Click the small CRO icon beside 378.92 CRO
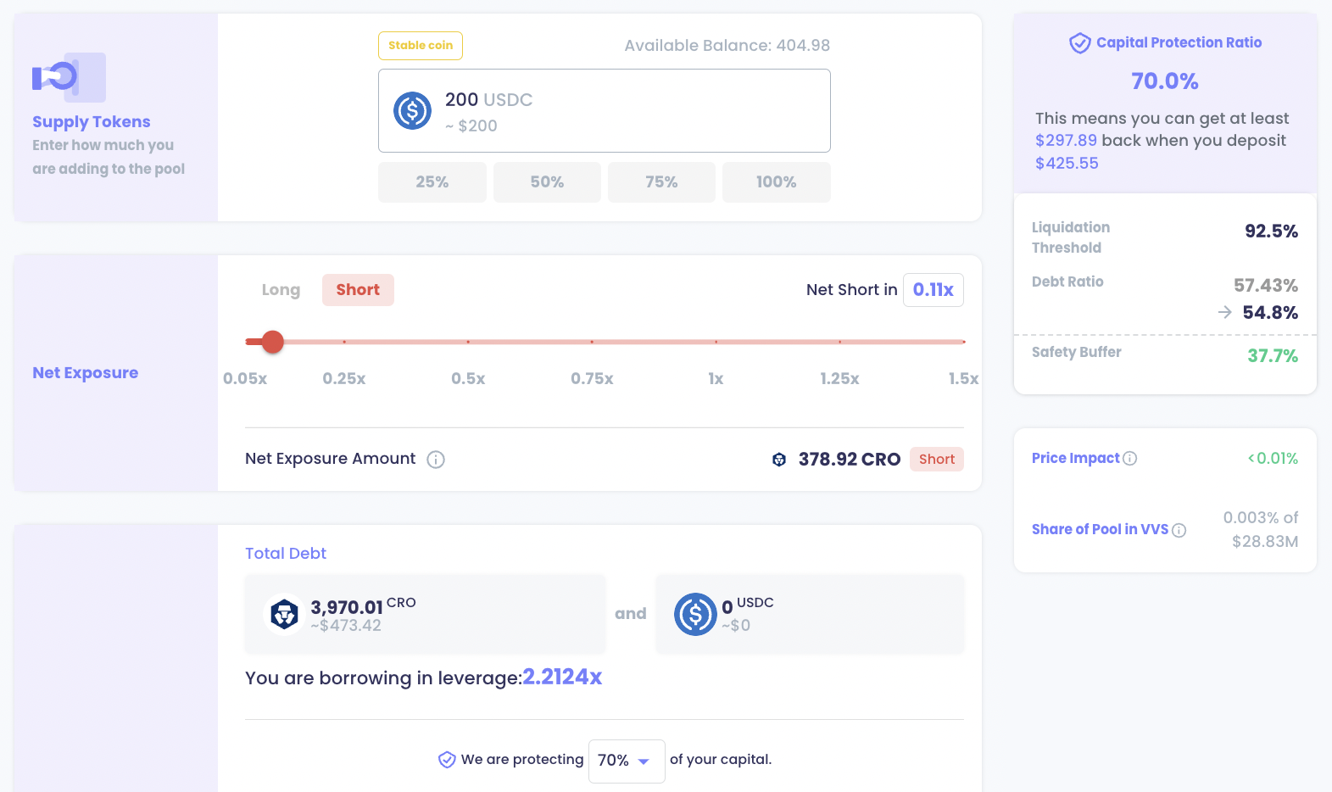 779,460
